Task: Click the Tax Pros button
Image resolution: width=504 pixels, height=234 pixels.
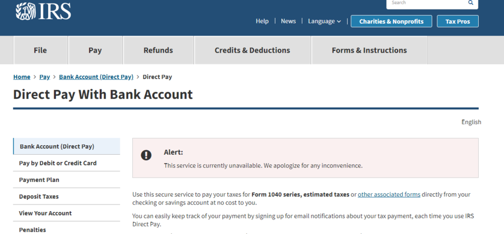Action: point(458,21)
